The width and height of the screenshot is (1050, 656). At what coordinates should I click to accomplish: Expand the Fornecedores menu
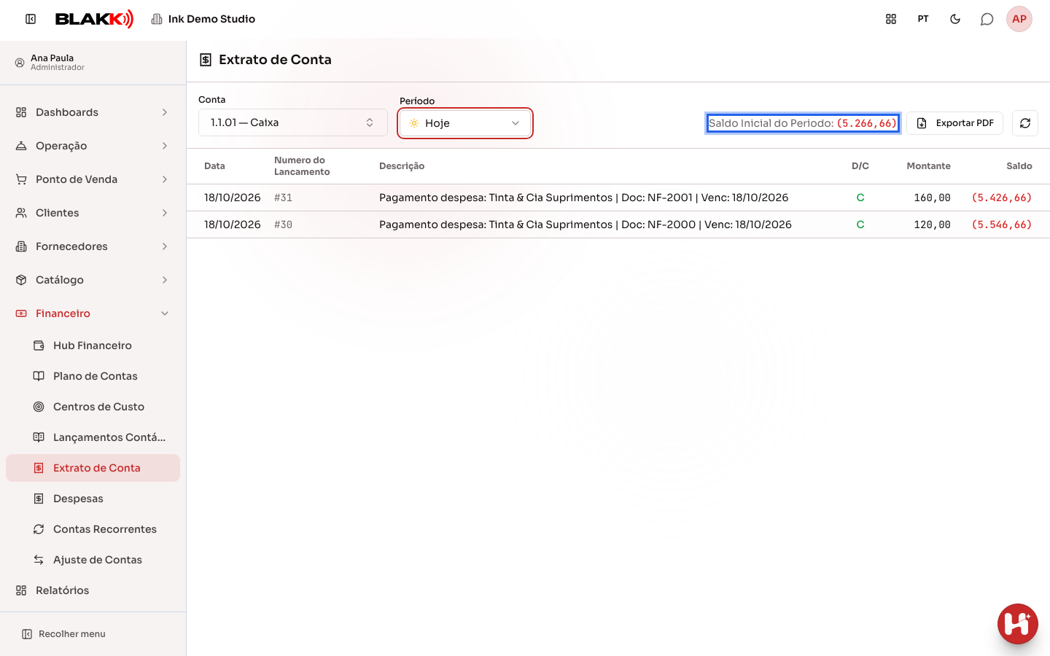click(93, 246)
